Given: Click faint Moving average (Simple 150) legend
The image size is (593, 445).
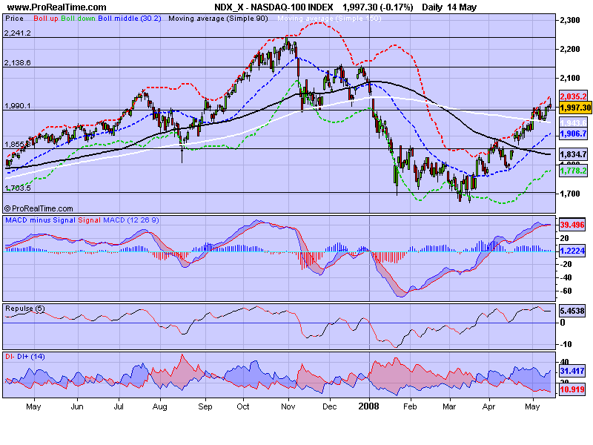Looking at the screenshot, I should click(329, 18).
